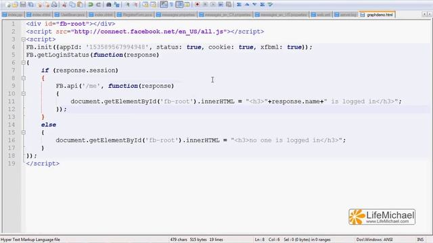Click the Redo icon
The width and height of the screenshot is (433, 243).
pyautogui.click(x=98, y=5)
